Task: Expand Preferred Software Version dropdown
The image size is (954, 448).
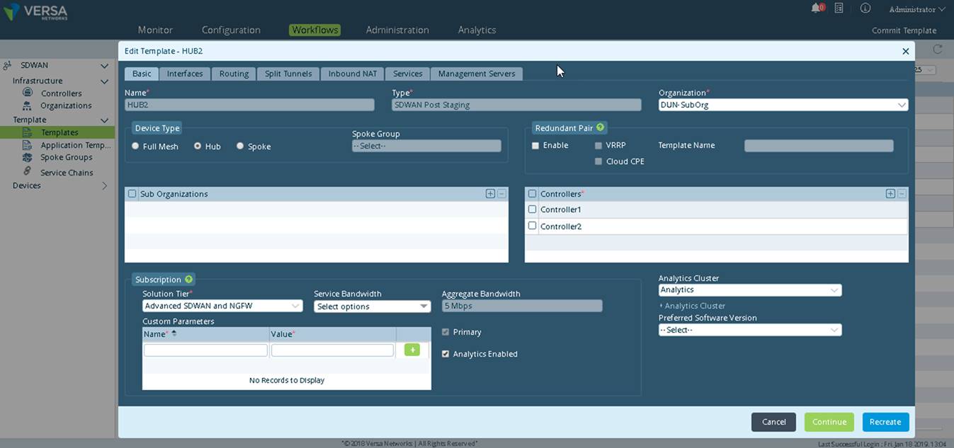Action: pyautogui.click(x=750, y=330)
